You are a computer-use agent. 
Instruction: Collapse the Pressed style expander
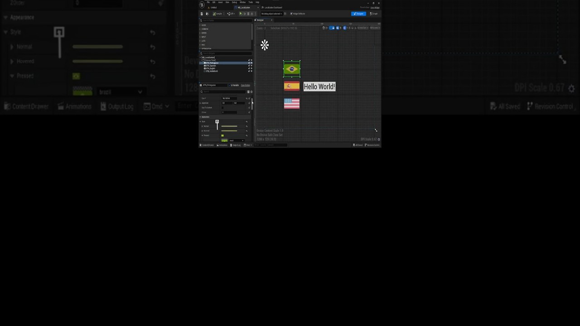pyautogui.click(x=202, y=135)
